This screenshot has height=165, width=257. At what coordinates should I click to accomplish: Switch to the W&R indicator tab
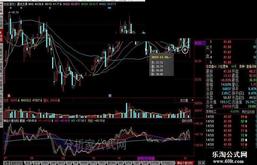pos(45,163)
